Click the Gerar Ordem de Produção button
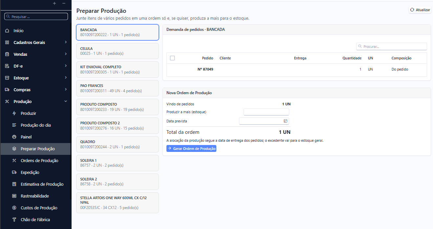 tap(191, 149)
